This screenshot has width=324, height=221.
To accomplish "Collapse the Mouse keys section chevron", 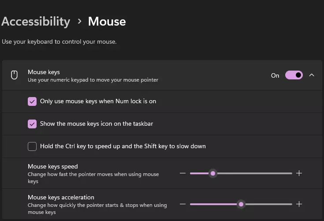I will (312, 75).
